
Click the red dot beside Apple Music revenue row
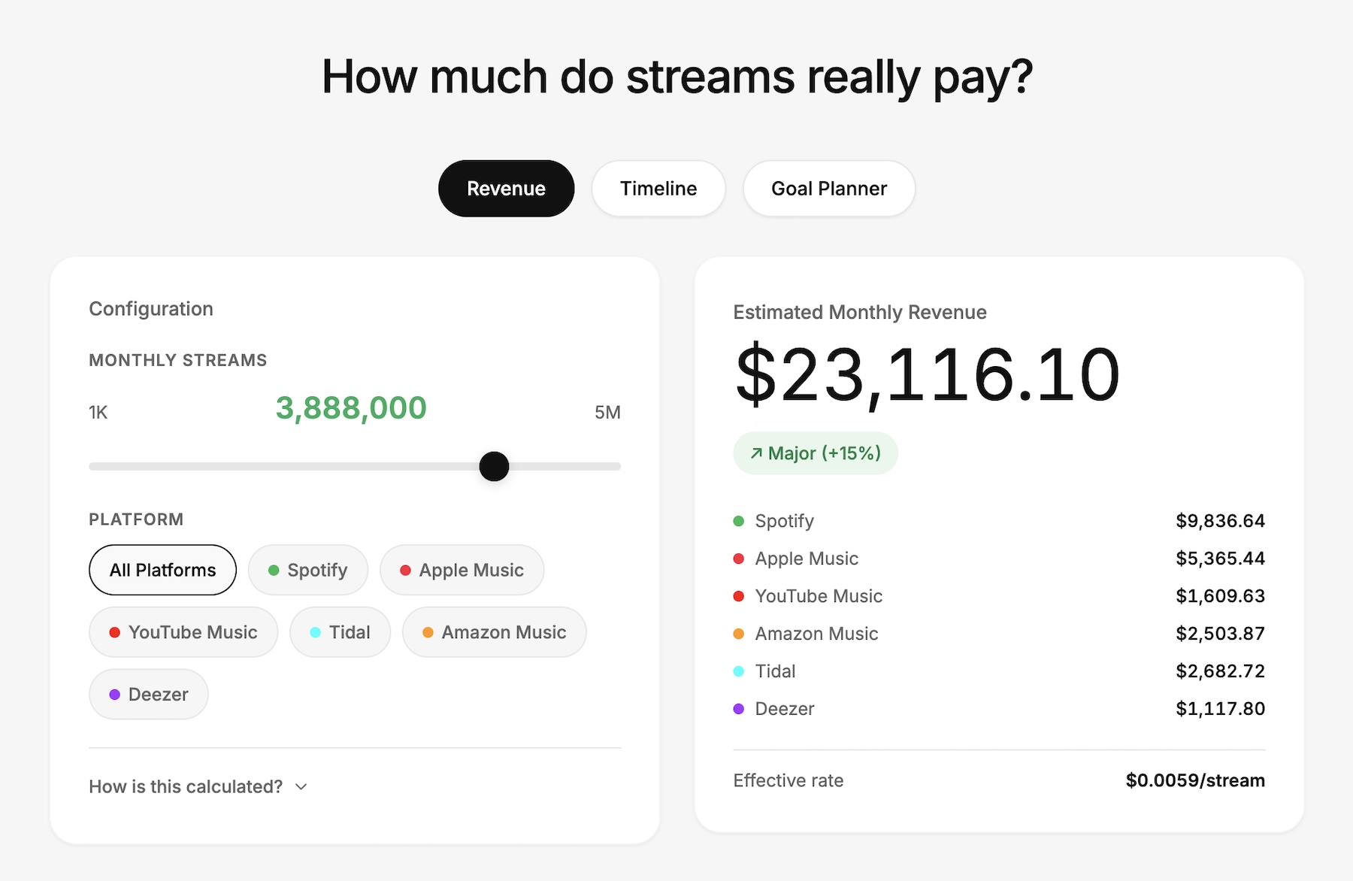(739, 559)
